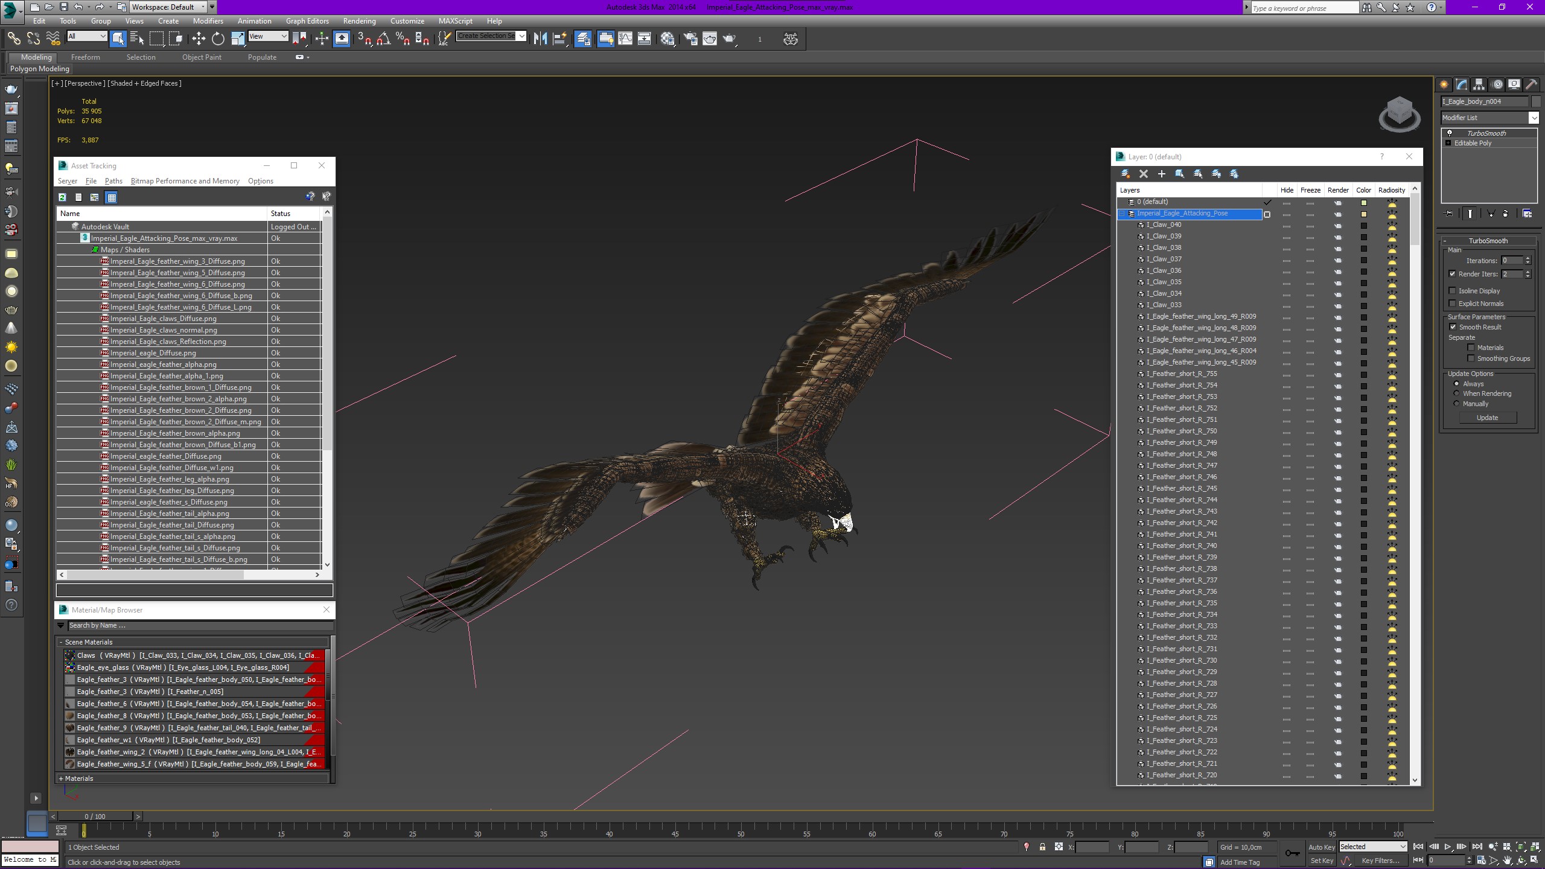Open the Paths menu in Asset Tracking
This screenshot has width=1545, height=869.
point(113,181)
